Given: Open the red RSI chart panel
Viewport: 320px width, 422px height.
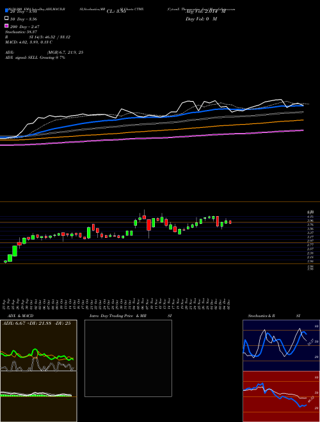Looking at the screenshot, I should [281, 396].
